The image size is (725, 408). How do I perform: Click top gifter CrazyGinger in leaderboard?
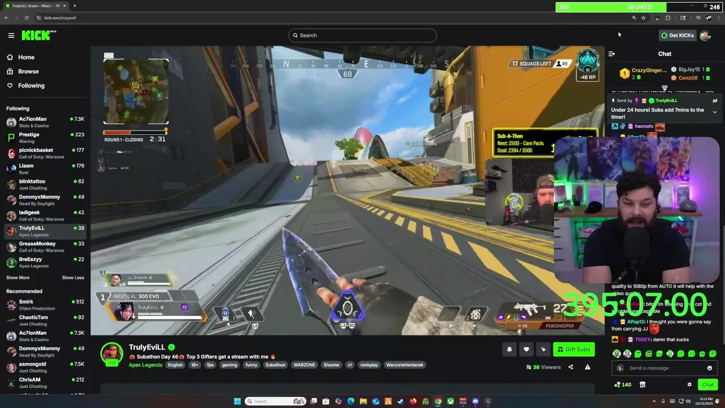643,73
